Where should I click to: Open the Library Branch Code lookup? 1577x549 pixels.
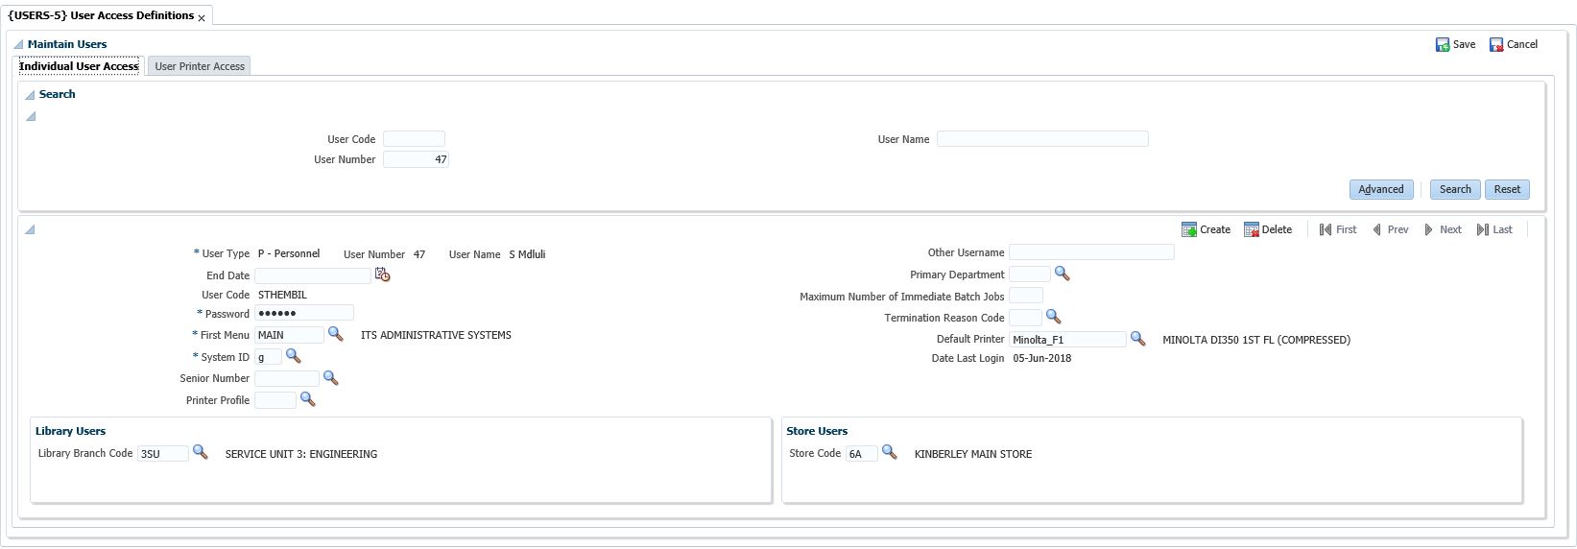(200, 452)
